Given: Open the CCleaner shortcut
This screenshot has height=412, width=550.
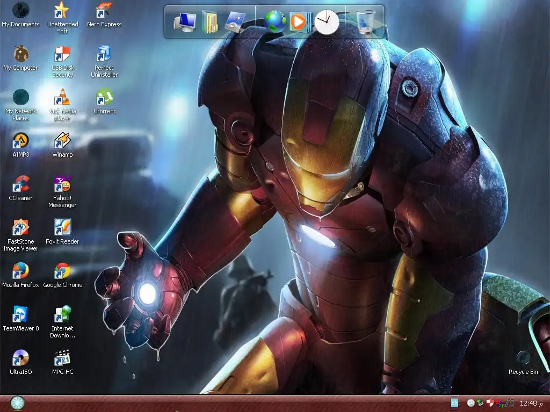Looking at the screenshot, I should pos(21,189).
